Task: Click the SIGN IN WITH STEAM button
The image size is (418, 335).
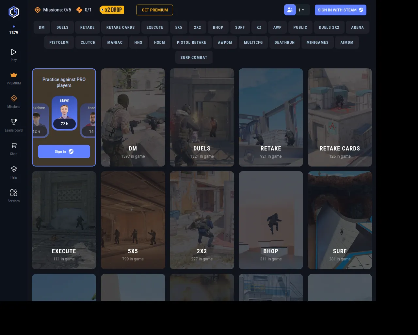Action: point(340,10)
